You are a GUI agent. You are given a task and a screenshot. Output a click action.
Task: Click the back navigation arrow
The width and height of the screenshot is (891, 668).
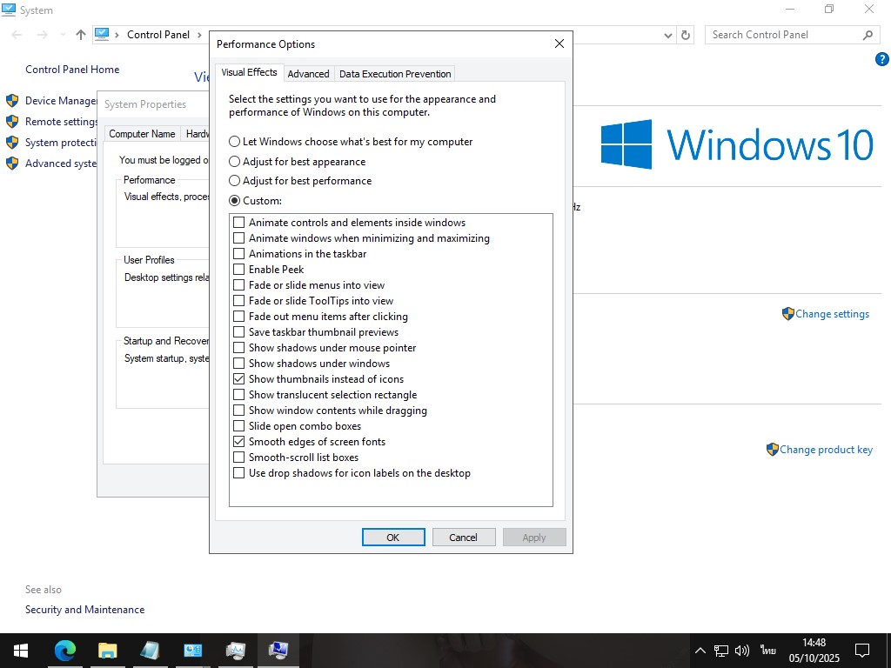pos(17,35)
